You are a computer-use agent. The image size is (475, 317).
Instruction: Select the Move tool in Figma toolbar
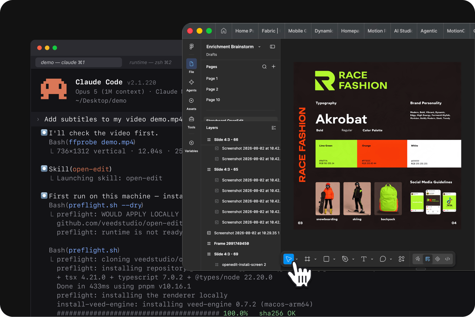(289, 259)
